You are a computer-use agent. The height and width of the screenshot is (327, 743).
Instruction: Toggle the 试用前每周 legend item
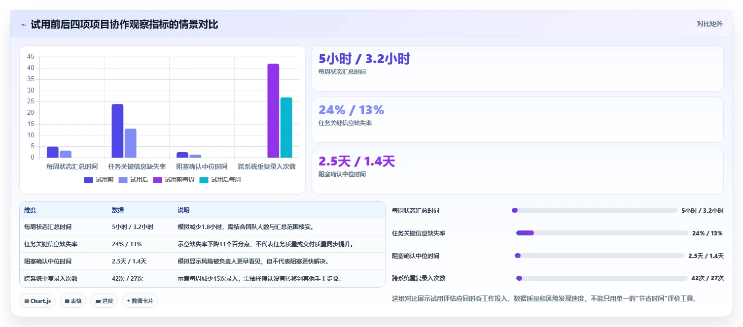click(x=174, y=180)
